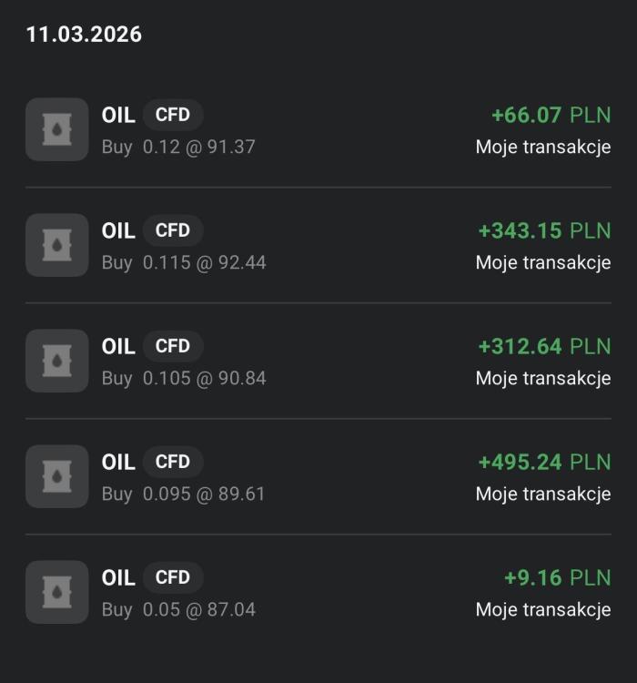Click CFD badge on the 0.095 lot trade
The image size is (637, 683).
point(173,462)
